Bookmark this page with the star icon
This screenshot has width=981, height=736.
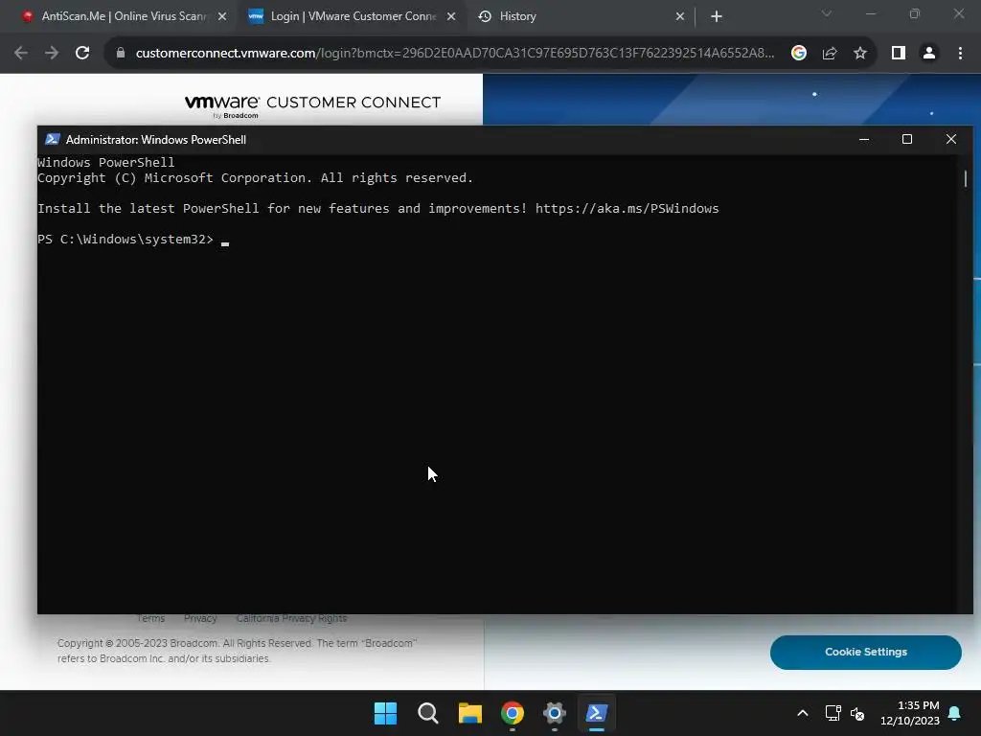click(860, 54)
